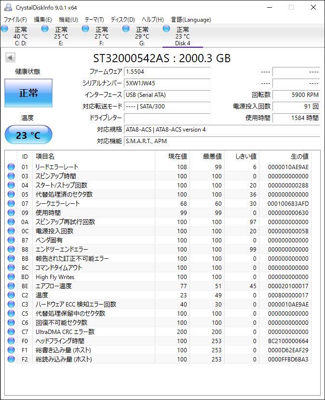
Task: Switch to the C: D: disk tab
Action: point(20,36)
